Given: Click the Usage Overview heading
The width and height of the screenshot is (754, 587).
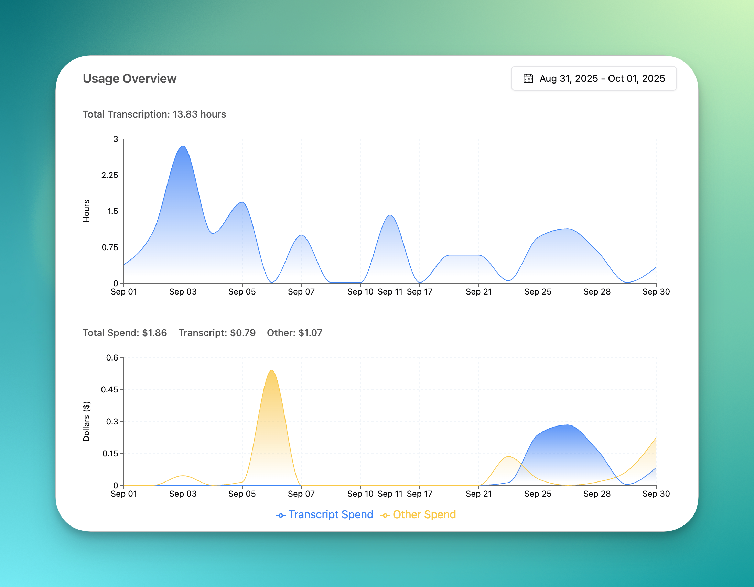Looking at the screenshot, I should [129, 79].
